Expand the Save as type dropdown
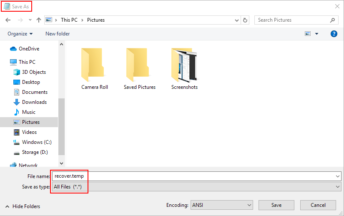Viewport: 344px width, 216px height. 337,187
